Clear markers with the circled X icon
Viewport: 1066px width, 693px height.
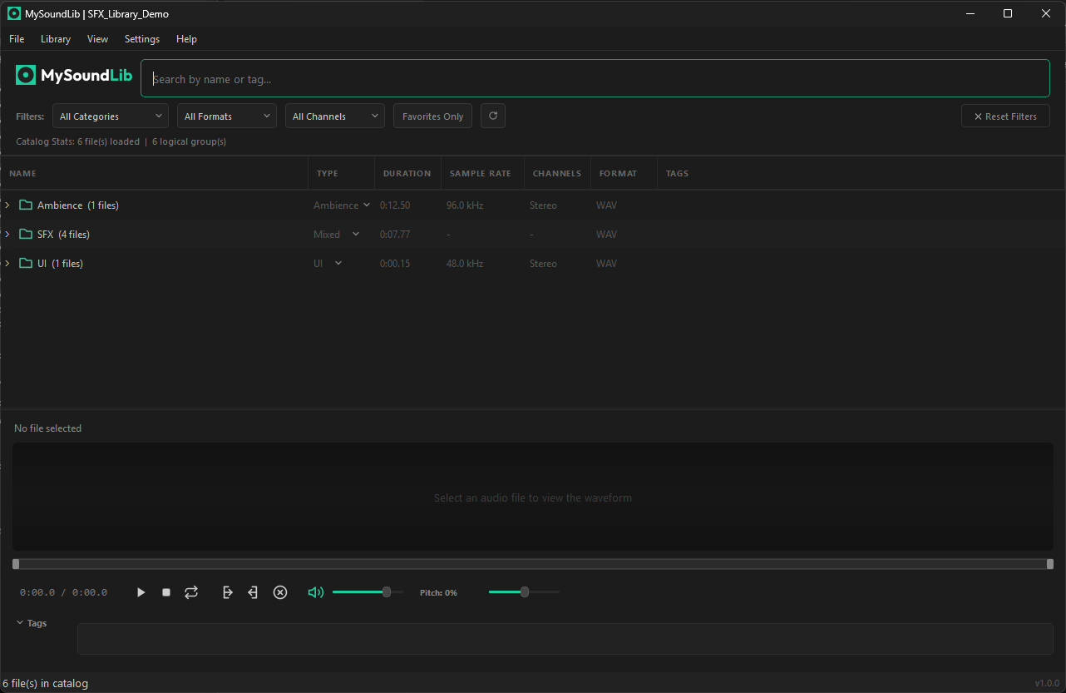tap(280, 592)
